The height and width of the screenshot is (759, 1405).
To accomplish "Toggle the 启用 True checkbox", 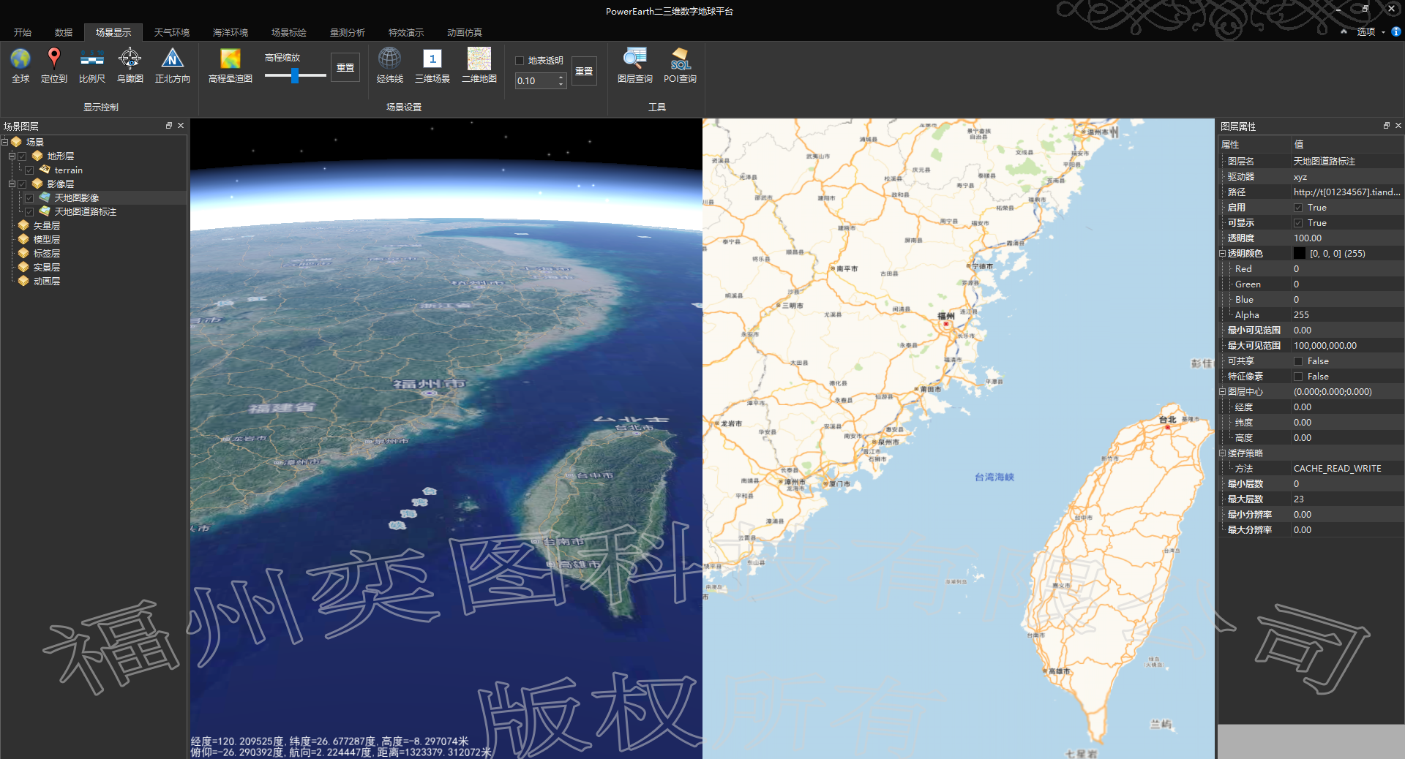I will click(1298, 208).
